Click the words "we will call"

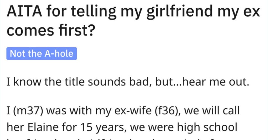[x=212, y=111]
